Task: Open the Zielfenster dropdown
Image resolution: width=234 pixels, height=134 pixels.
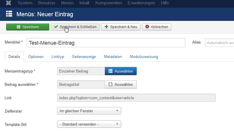Action: coord(89,111)
